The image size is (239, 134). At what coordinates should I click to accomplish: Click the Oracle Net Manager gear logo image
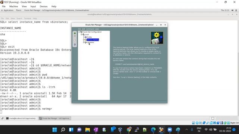pos(157,38)
